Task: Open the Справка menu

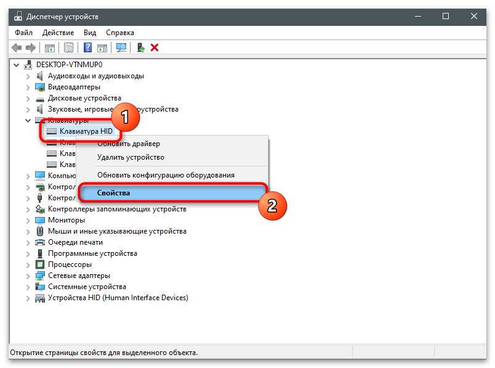Action: 120,33
